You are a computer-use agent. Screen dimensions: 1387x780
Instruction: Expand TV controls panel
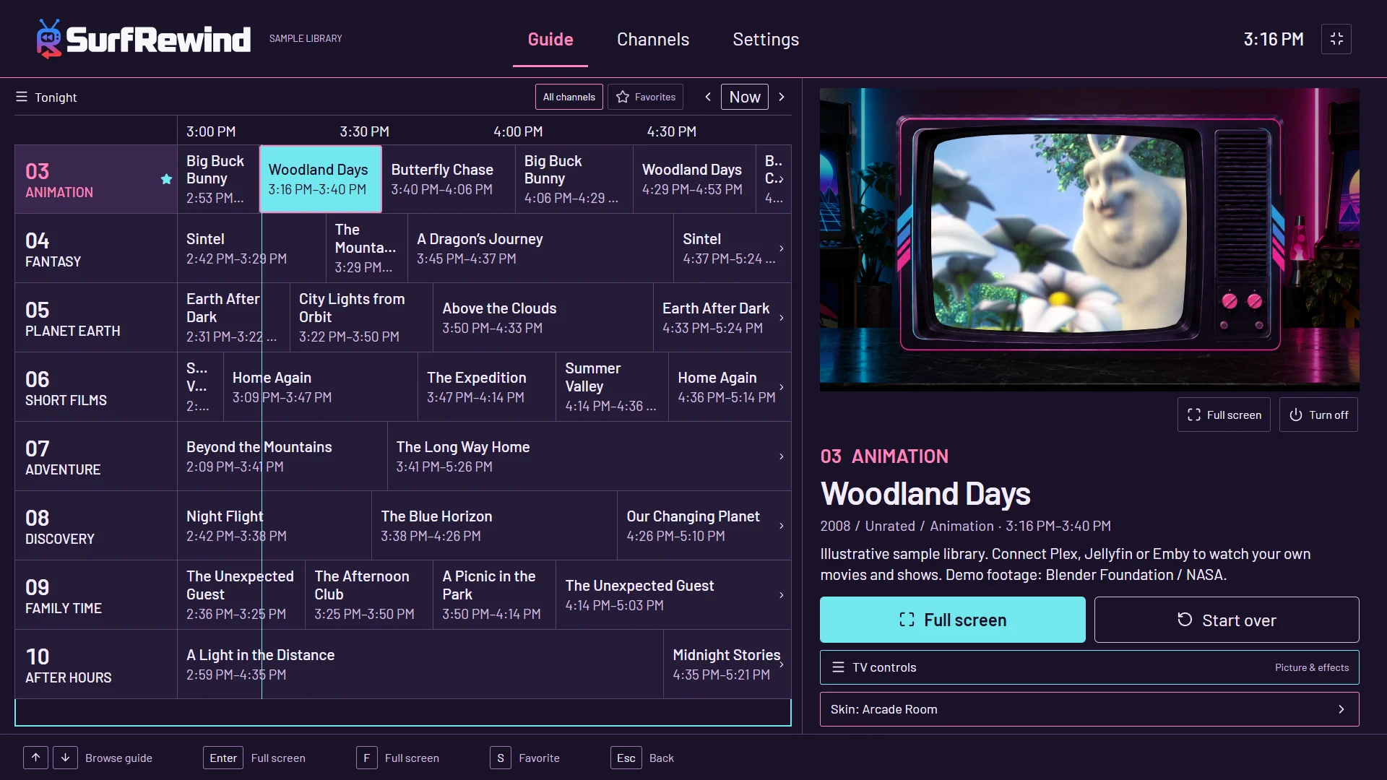pos(1089,667)
